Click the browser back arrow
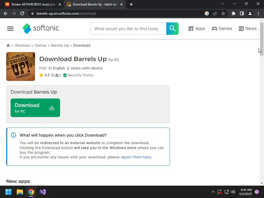The image size is (264, 198). tap(6, 13)
